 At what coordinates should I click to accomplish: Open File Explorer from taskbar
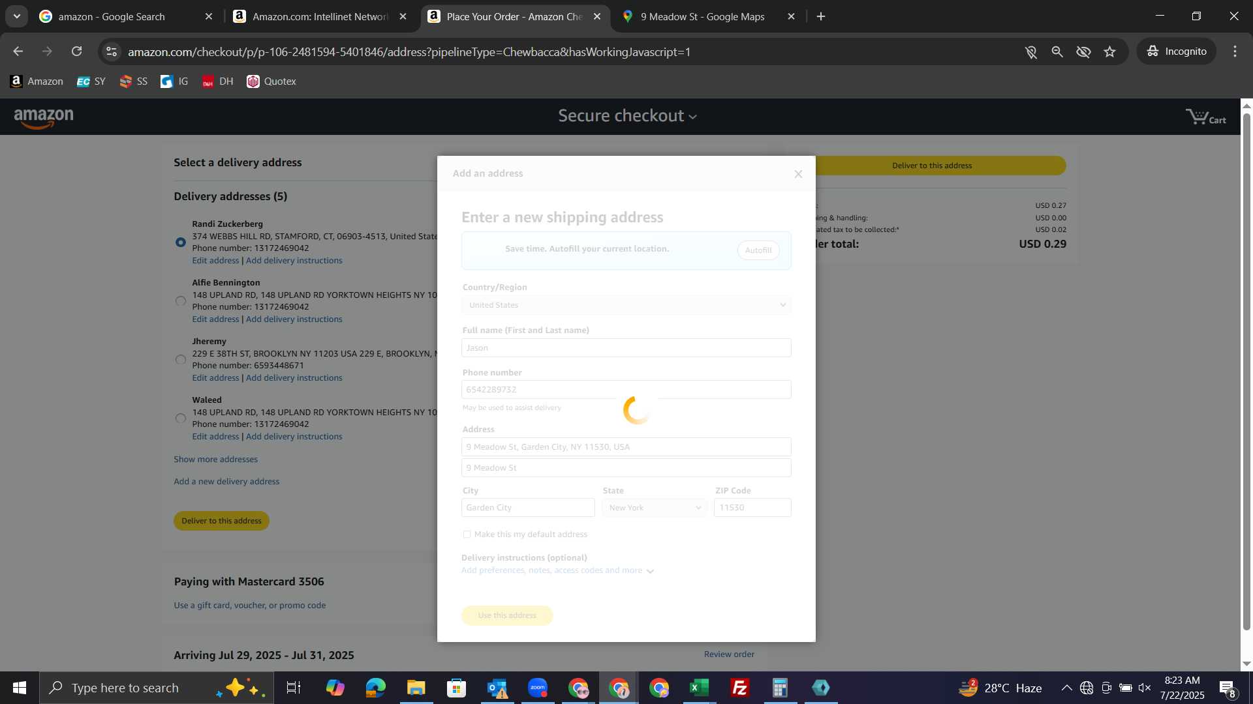[416, 688]
